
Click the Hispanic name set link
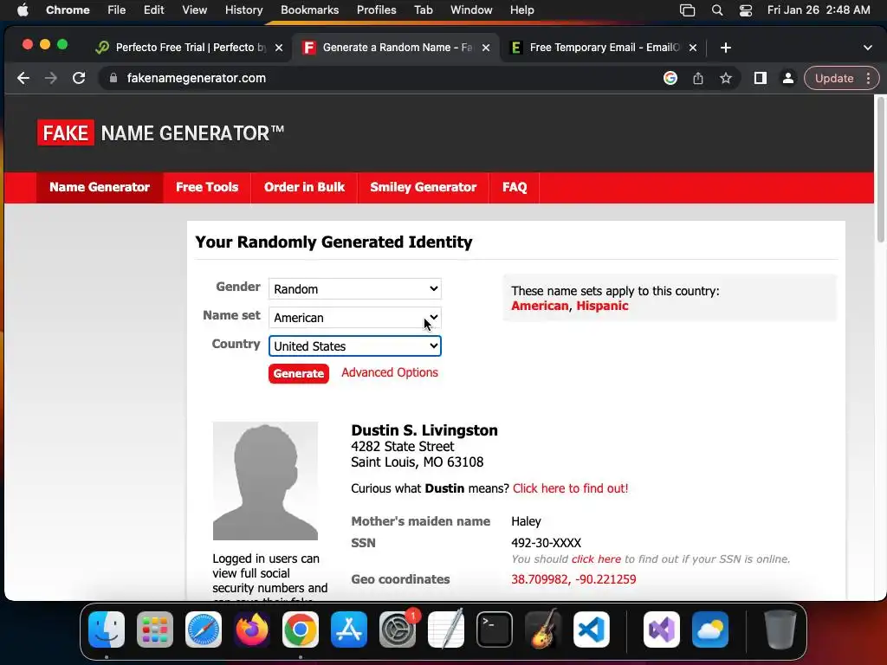pos(603,306)
